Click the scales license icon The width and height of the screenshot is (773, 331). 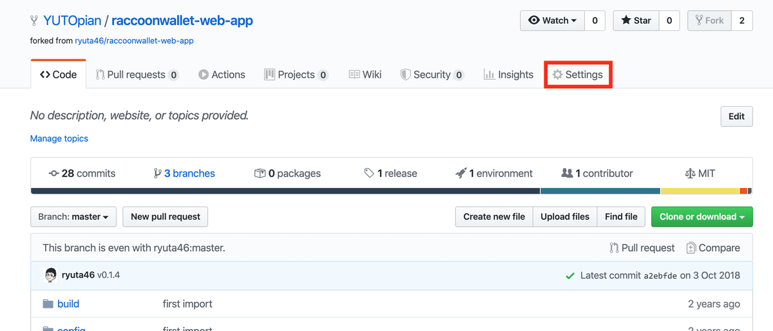[x=691, y=173]
